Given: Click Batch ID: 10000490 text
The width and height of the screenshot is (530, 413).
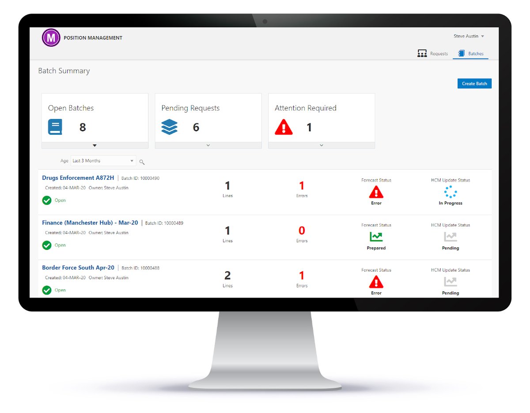Looking at the screenshot, I should click(140, 178).
